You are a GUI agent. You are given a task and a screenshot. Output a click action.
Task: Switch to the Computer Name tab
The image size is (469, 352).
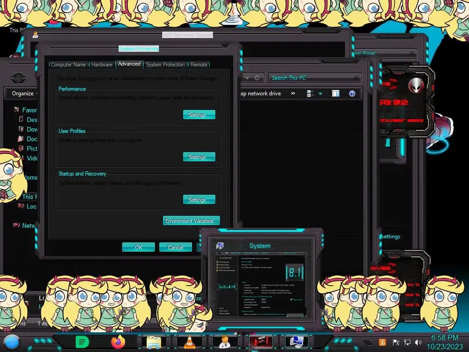click(68, 65)
